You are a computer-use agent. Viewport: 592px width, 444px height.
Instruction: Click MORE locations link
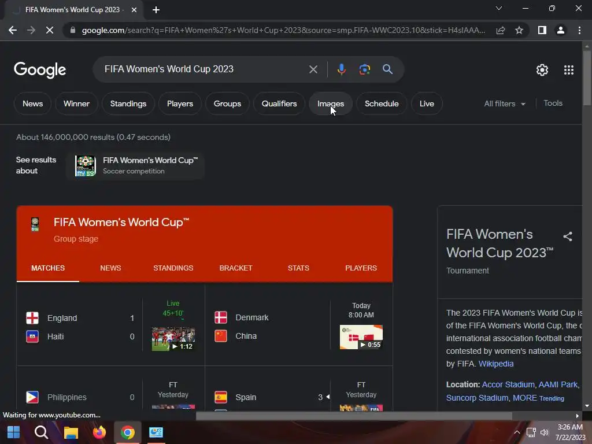click(x=524, y=398)
